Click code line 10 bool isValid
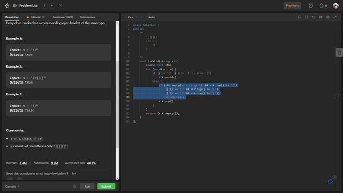The image size is (343, 193). [159, 61]
